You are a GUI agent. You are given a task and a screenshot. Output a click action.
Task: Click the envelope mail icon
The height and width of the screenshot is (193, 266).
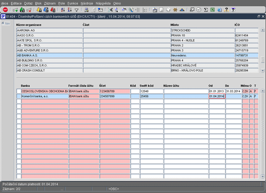pos(100,10)
